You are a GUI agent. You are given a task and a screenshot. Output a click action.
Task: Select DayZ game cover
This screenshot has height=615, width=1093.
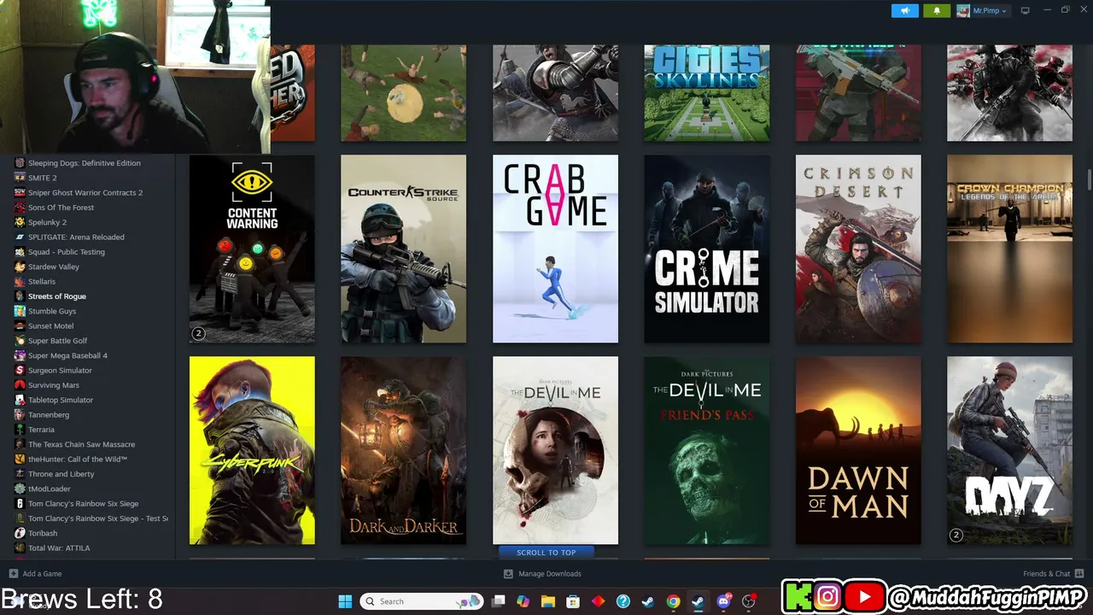[x=1009, y=450]
